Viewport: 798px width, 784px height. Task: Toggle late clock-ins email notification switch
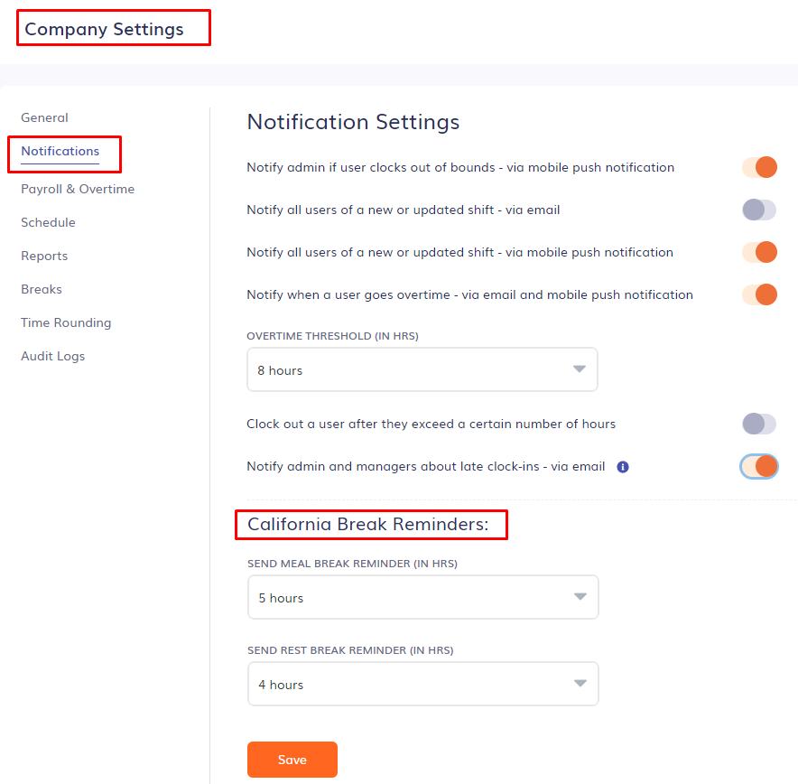point(759,466)
